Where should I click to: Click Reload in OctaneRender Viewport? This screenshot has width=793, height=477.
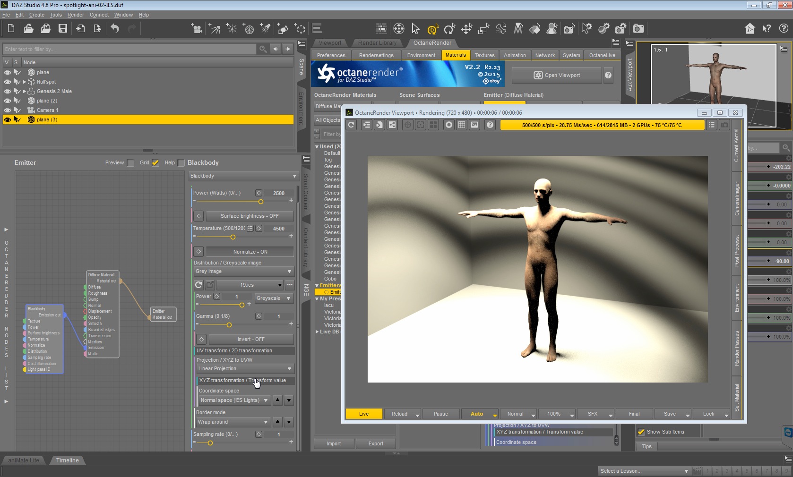coord(403,414)
